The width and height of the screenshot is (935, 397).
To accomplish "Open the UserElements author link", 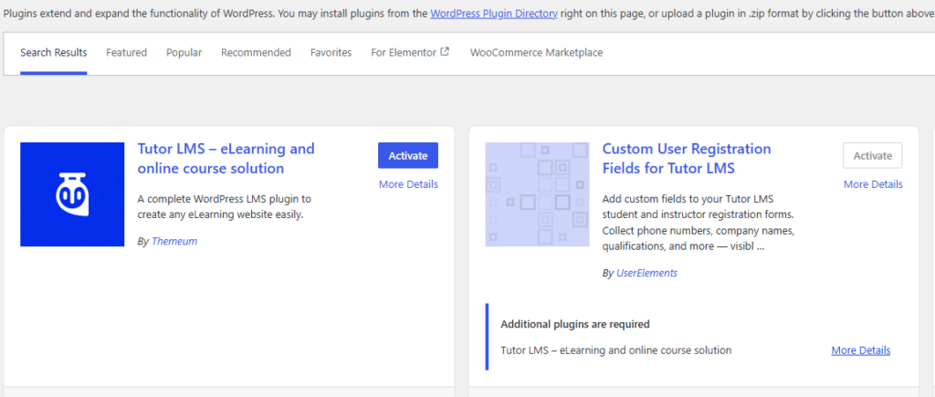I will [647, 273].
